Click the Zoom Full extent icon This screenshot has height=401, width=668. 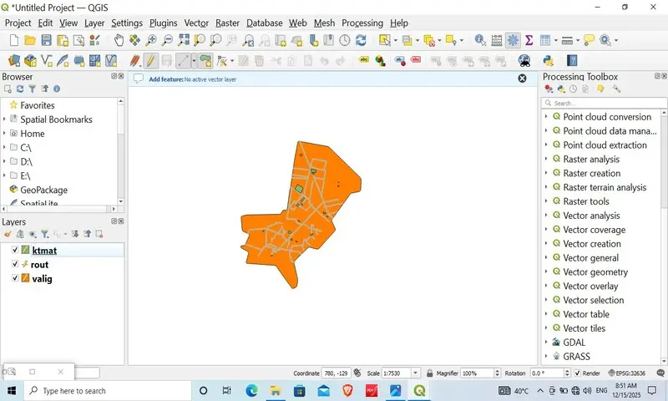click(184, 40)
